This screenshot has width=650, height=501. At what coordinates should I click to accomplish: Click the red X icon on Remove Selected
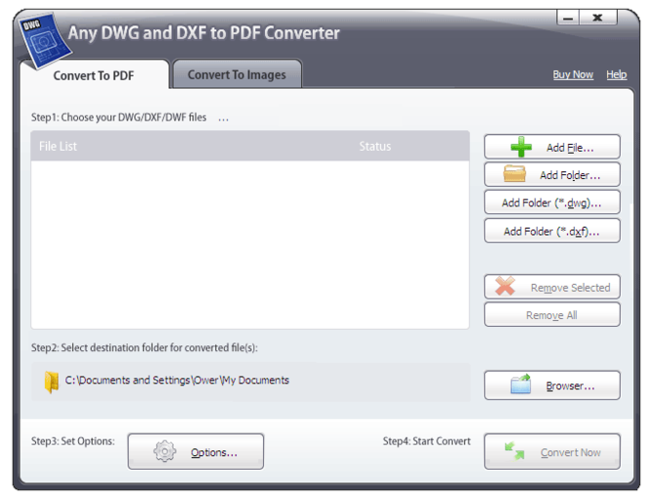[x=505, y=286]
